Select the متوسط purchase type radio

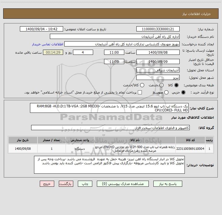166,92
